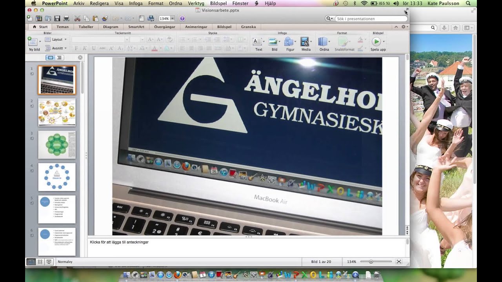502x282 pixels.
Task: Select slide 4 thumbnail with blue ring
Action: coord(57,177)
